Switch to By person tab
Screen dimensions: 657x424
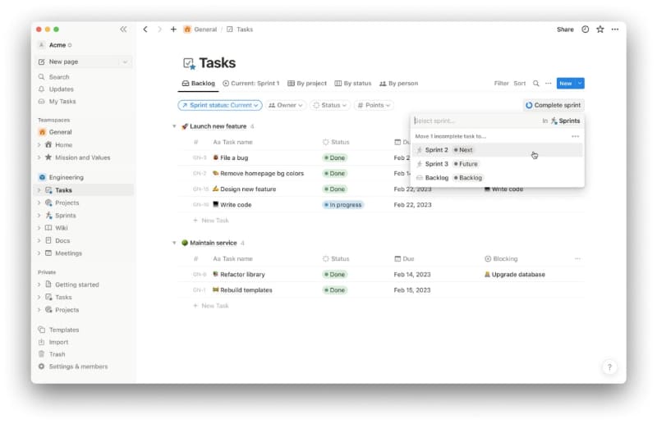[x=399, y=84]
